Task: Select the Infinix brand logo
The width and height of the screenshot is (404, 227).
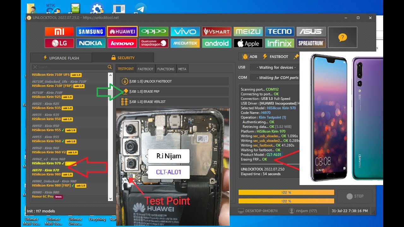Action: (x=280, y=43)
